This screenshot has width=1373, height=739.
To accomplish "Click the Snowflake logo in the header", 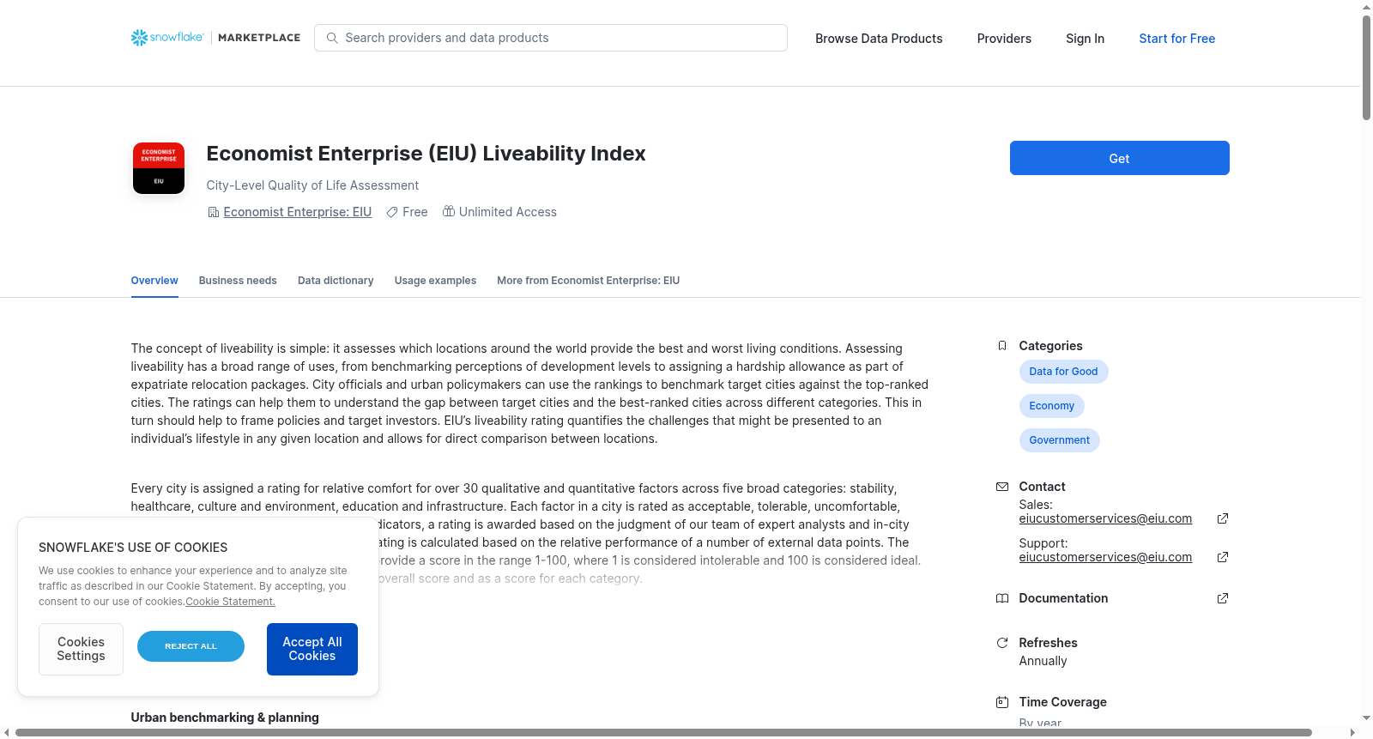I will click(167, 38).
